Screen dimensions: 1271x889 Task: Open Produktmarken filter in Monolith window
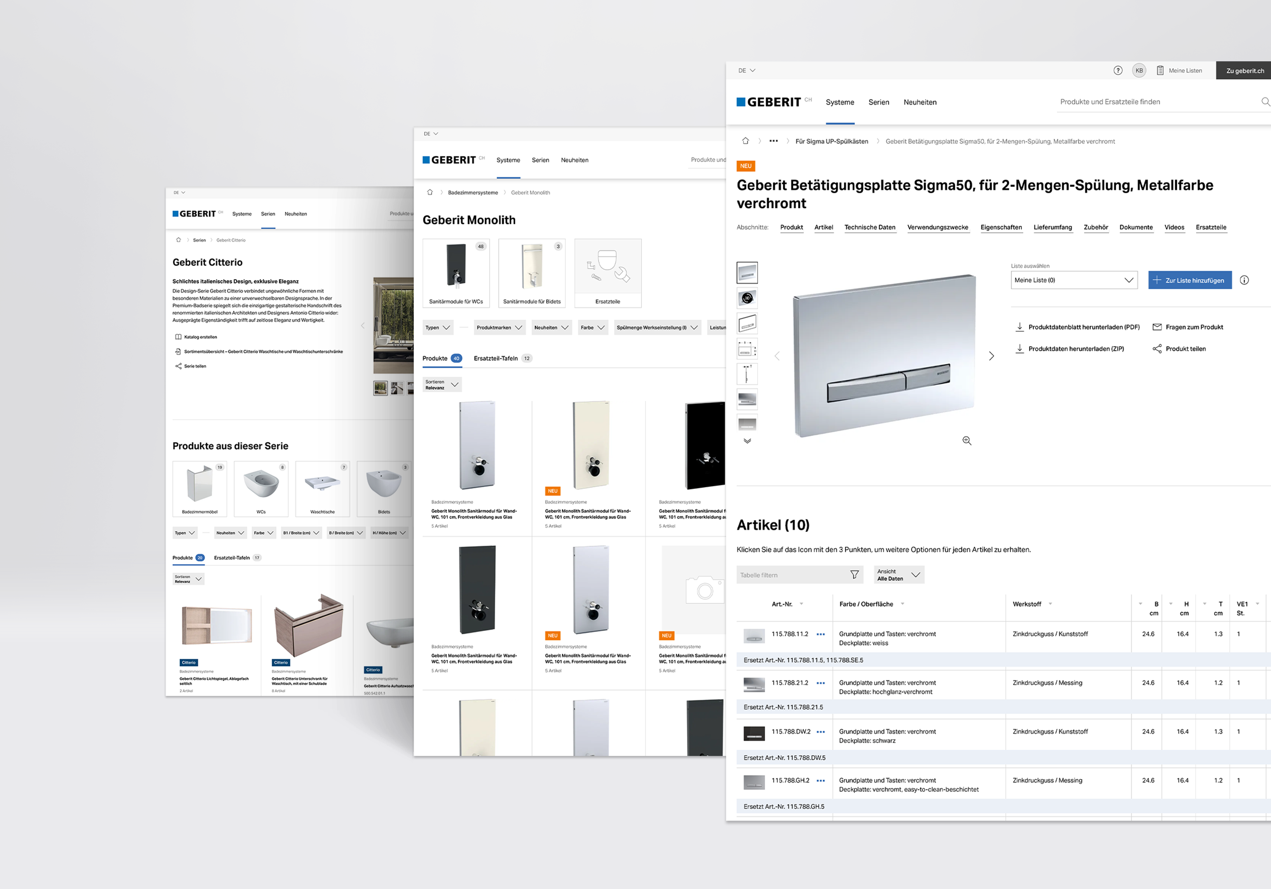click(499, 327)
